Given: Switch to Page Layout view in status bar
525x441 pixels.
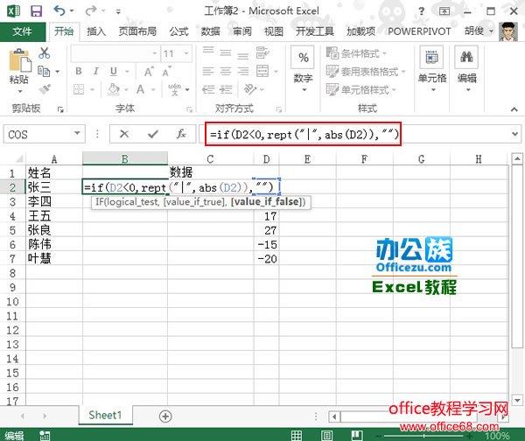Looking at the screenshot, I should [326, 435].
